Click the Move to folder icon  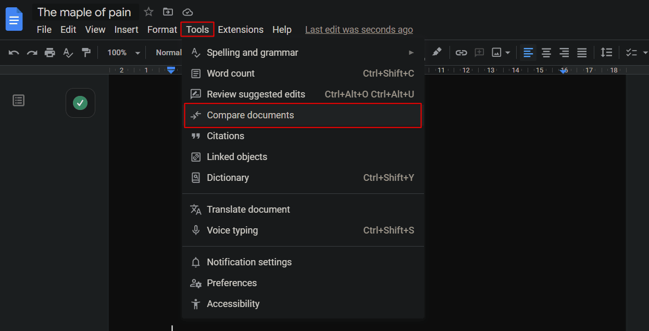tap(168, 12)
